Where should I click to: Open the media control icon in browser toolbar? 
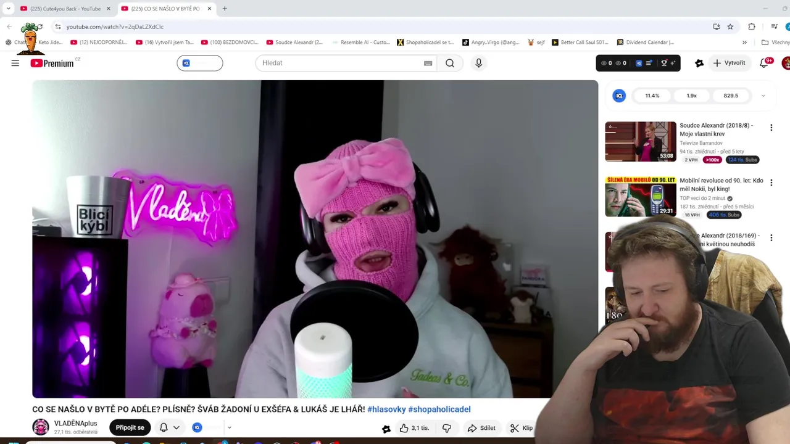(x=774, y=27)
